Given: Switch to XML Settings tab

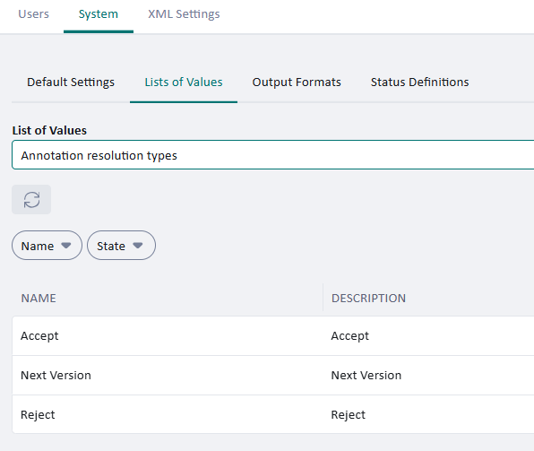Looking at the screenshot, I should pos(184,14).
